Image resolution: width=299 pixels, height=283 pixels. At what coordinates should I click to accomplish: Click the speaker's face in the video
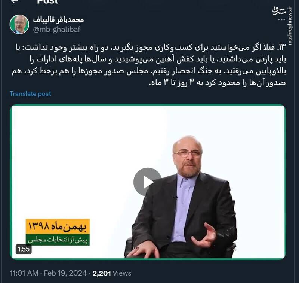click(x=188, y=156)
